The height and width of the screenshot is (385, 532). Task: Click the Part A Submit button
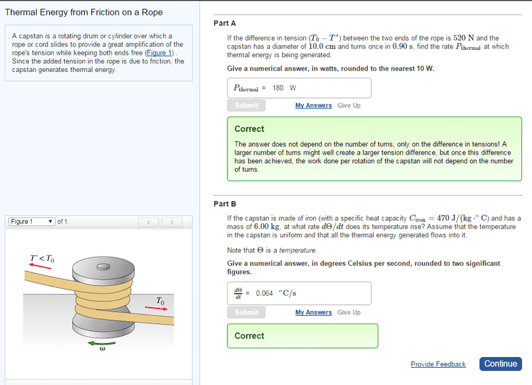click(x=246, y=105)
